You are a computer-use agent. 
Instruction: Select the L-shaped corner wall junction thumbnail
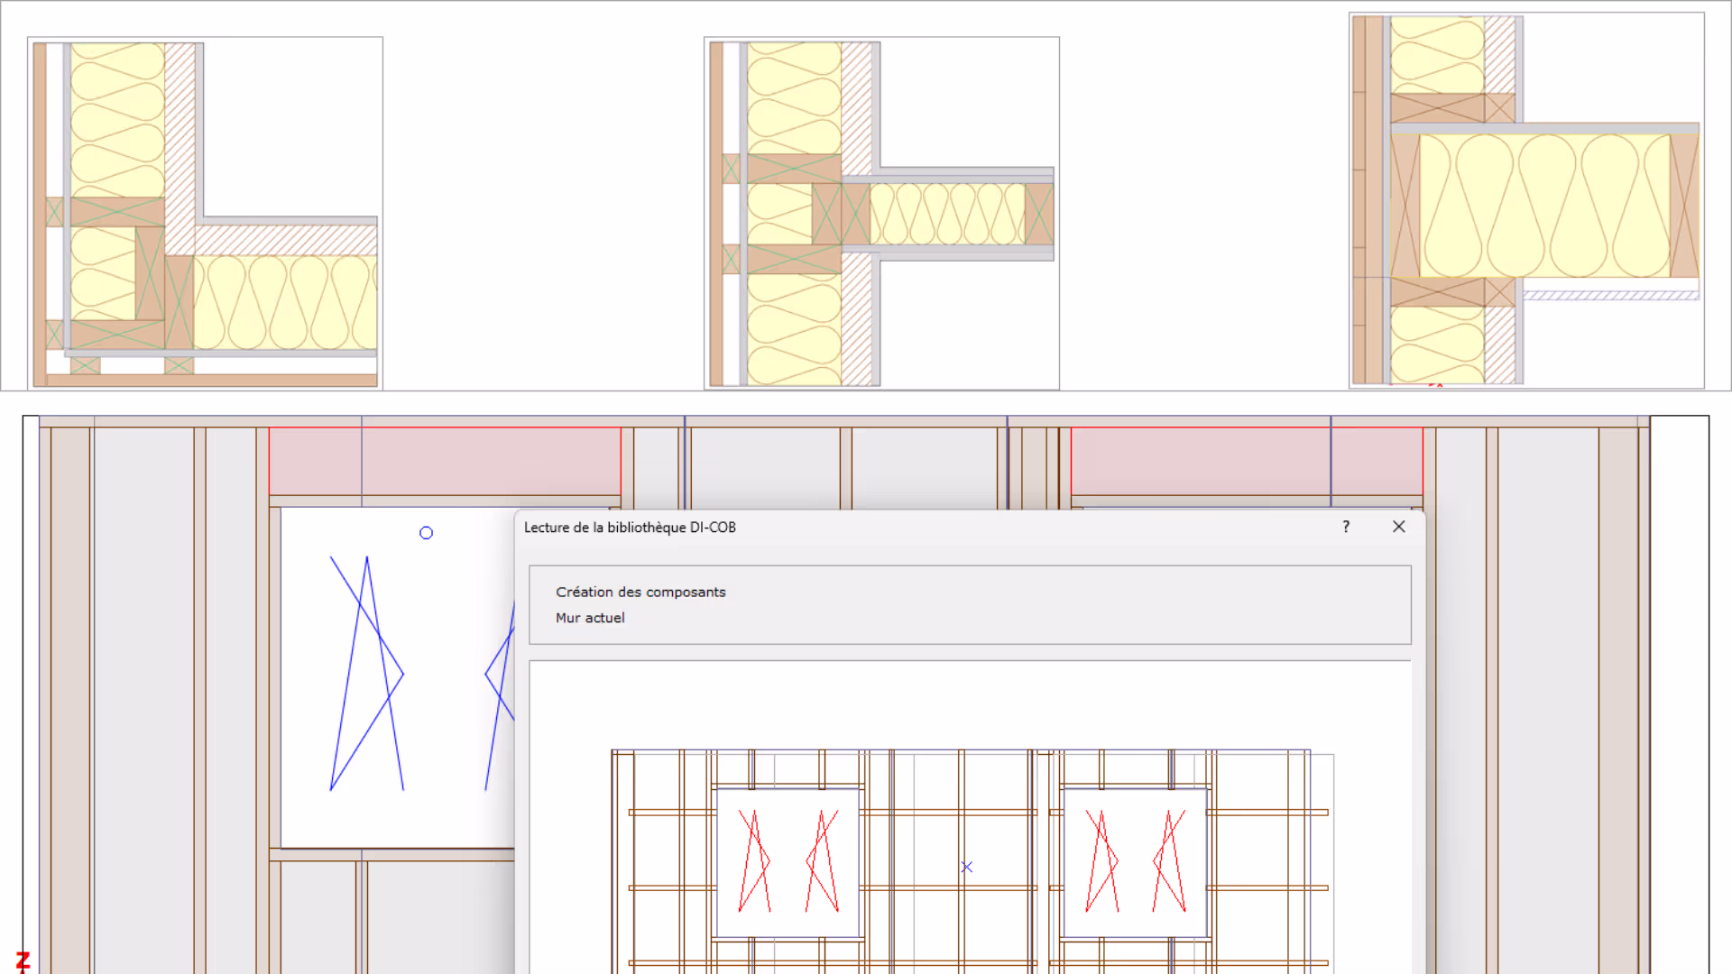[x=205, y=213]
